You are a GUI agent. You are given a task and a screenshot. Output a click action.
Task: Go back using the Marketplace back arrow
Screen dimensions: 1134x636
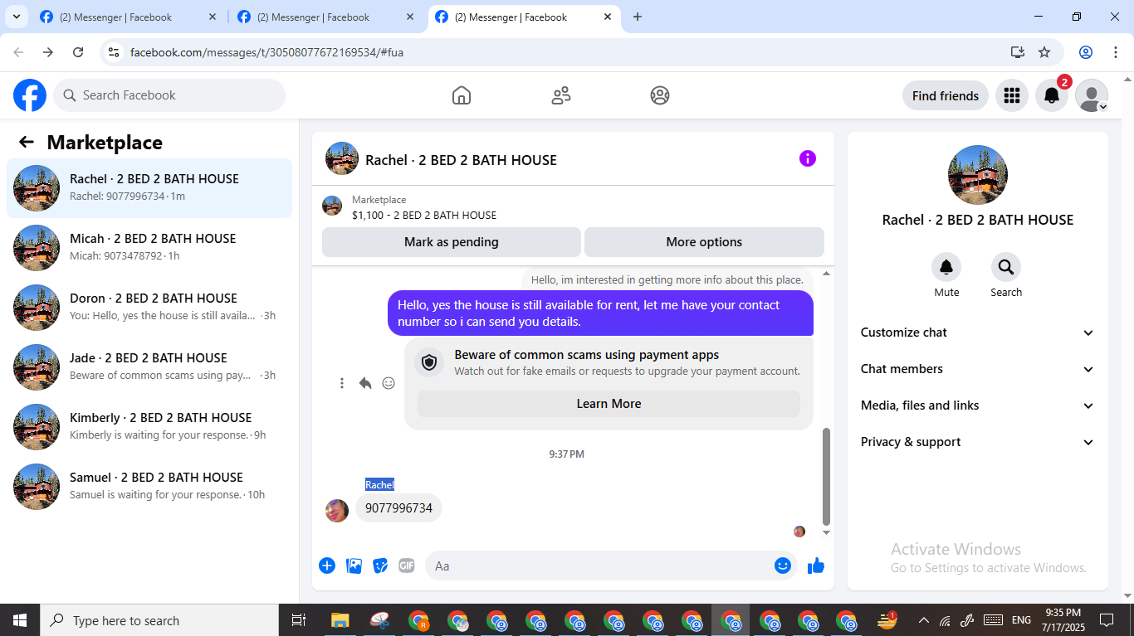pyautogui.click(x=27, y=142)
